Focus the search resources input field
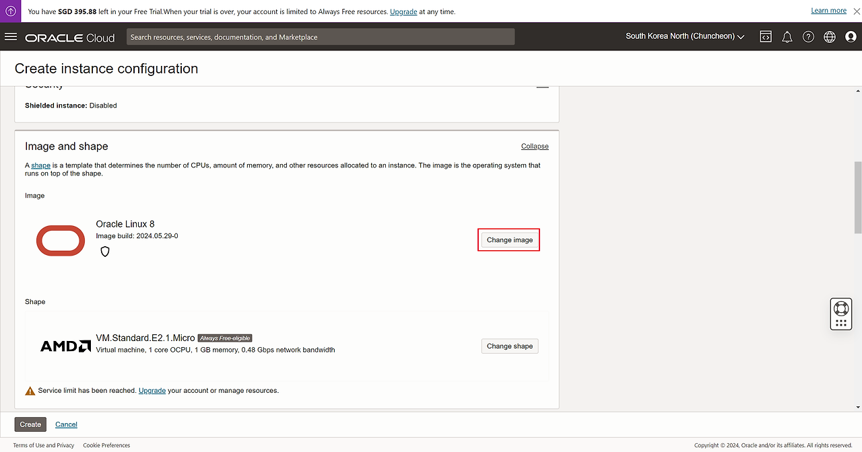Screen dimensions: 862x452 coord(321,37)
